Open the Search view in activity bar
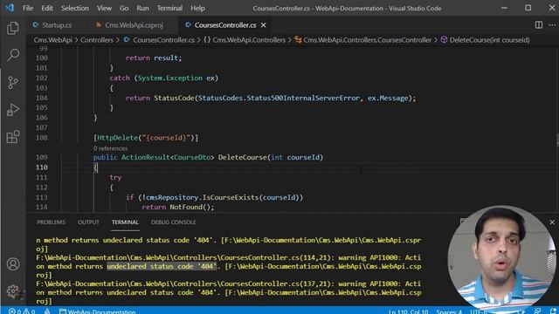This screenshot has height=314, width=559. click(x=13, y=55)
